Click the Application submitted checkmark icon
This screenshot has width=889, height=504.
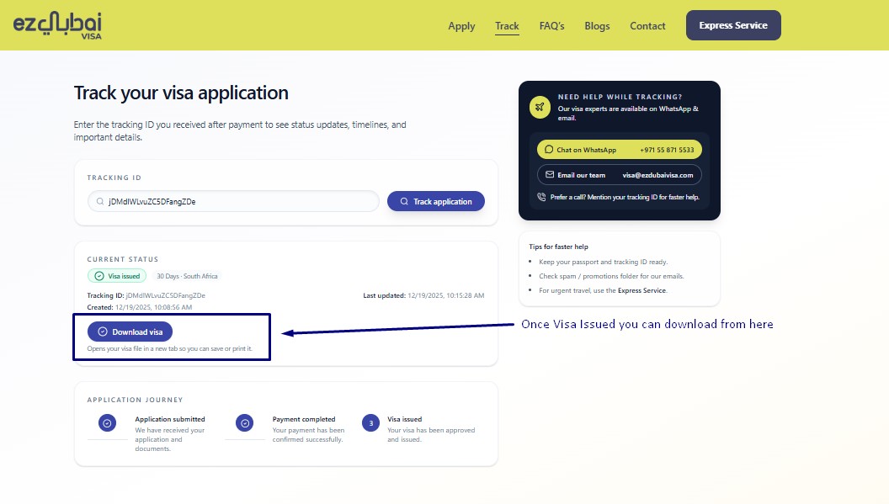click(107, 423)
